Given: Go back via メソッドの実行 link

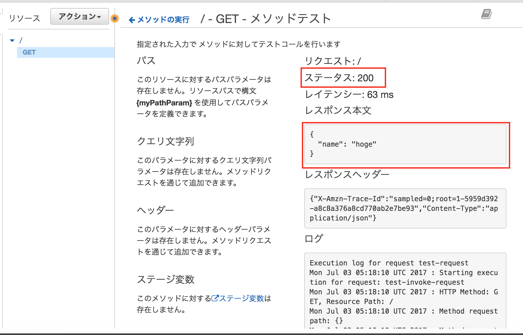Looking at the screenshot, I should (x=159, y=20).
